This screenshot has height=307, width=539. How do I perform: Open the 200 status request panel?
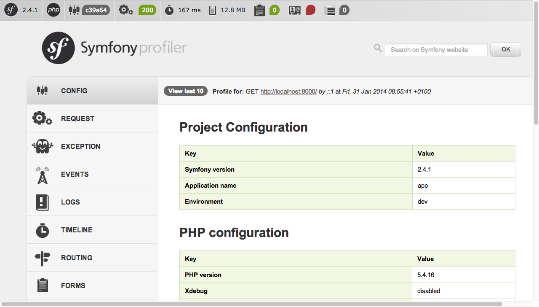[147, 10]
